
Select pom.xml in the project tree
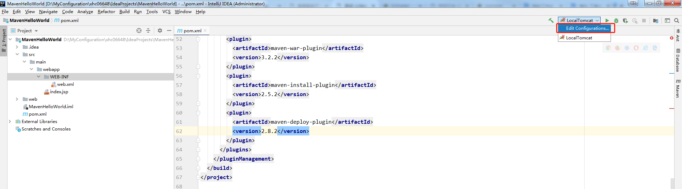pyautogui.click(x=38, y=114)
